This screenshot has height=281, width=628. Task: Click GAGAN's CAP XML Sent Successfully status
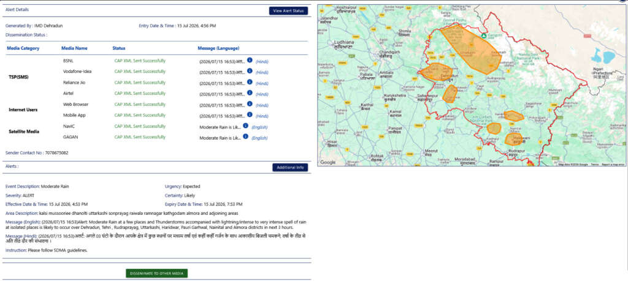tap(140, 137)
